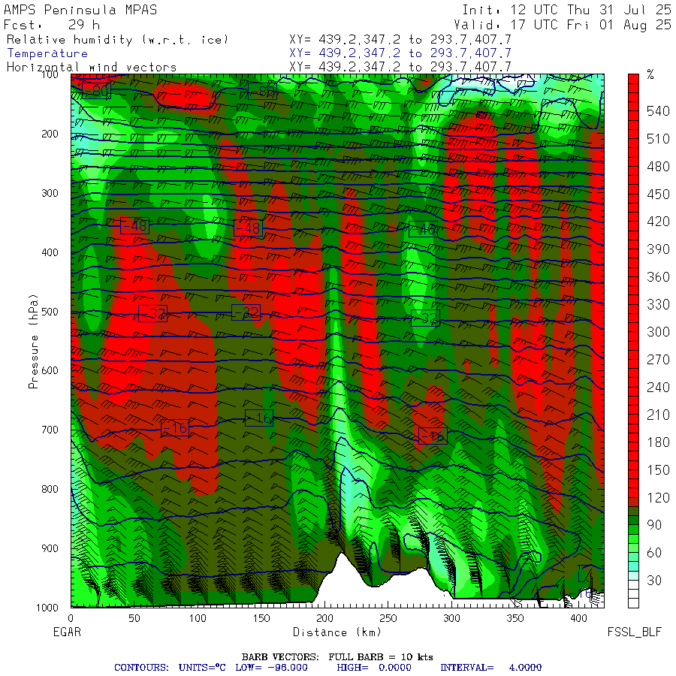
Task: Click the 240 label on the colorbar
Action: tap(658, 387)
